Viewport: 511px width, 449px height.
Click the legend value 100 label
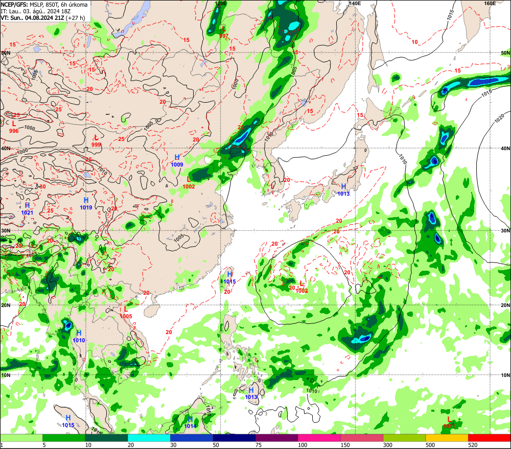tap(303, 445)
